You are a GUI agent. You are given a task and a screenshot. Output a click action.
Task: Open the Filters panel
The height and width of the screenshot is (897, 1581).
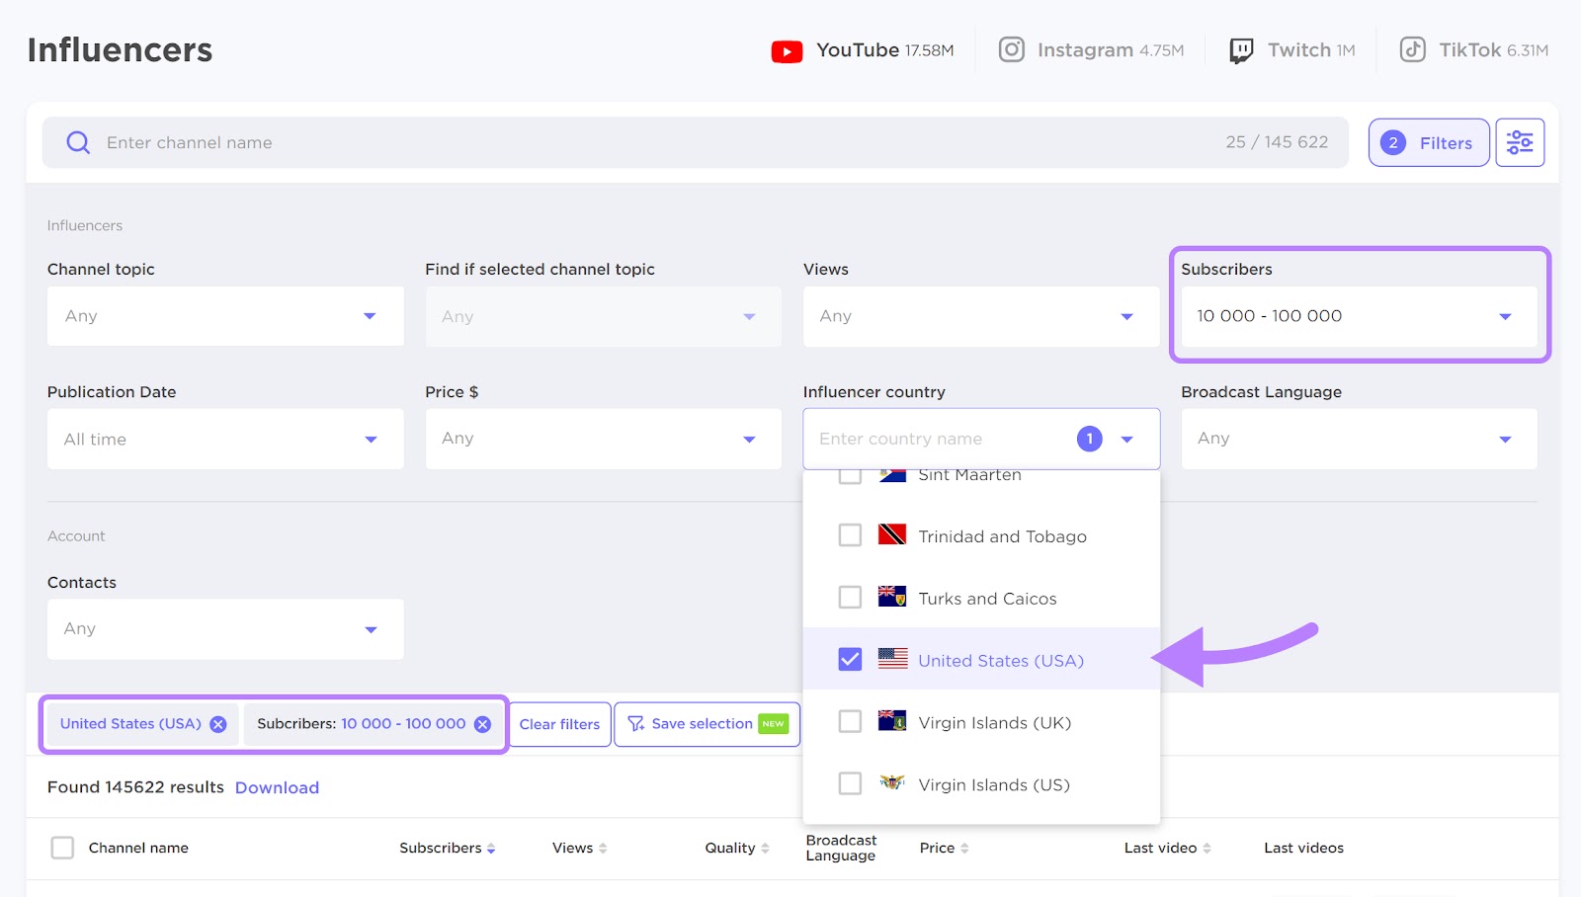click(x=1428, y=141)
